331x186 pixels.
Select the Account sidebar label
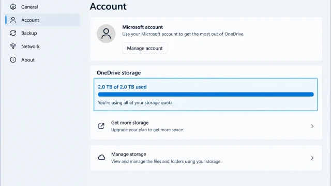point(30,20)
